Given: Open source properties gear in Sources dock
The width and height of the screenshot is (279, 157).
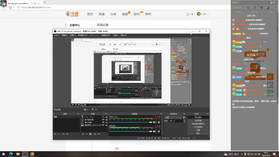Looking at the screenshot, I should (x=90, y=134).
